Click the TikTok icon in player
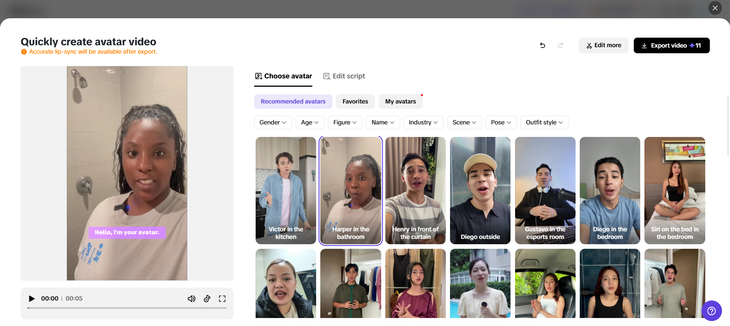Image resolution: width=730 pixels, height=326 pixels. pyautogui.click(x=207, y=299)
